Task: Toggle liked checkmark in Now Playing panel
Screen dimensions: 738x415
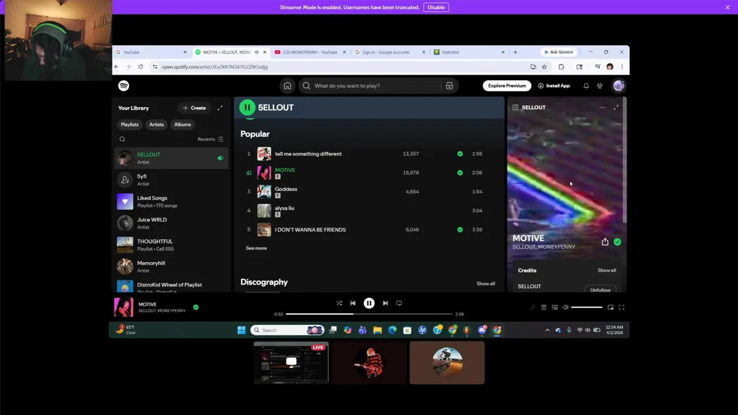Action: pos(617,242)
